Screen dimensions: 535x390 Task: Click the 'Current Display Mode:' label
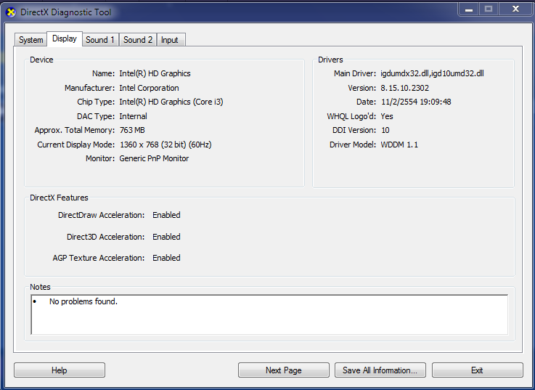point(75,145)
